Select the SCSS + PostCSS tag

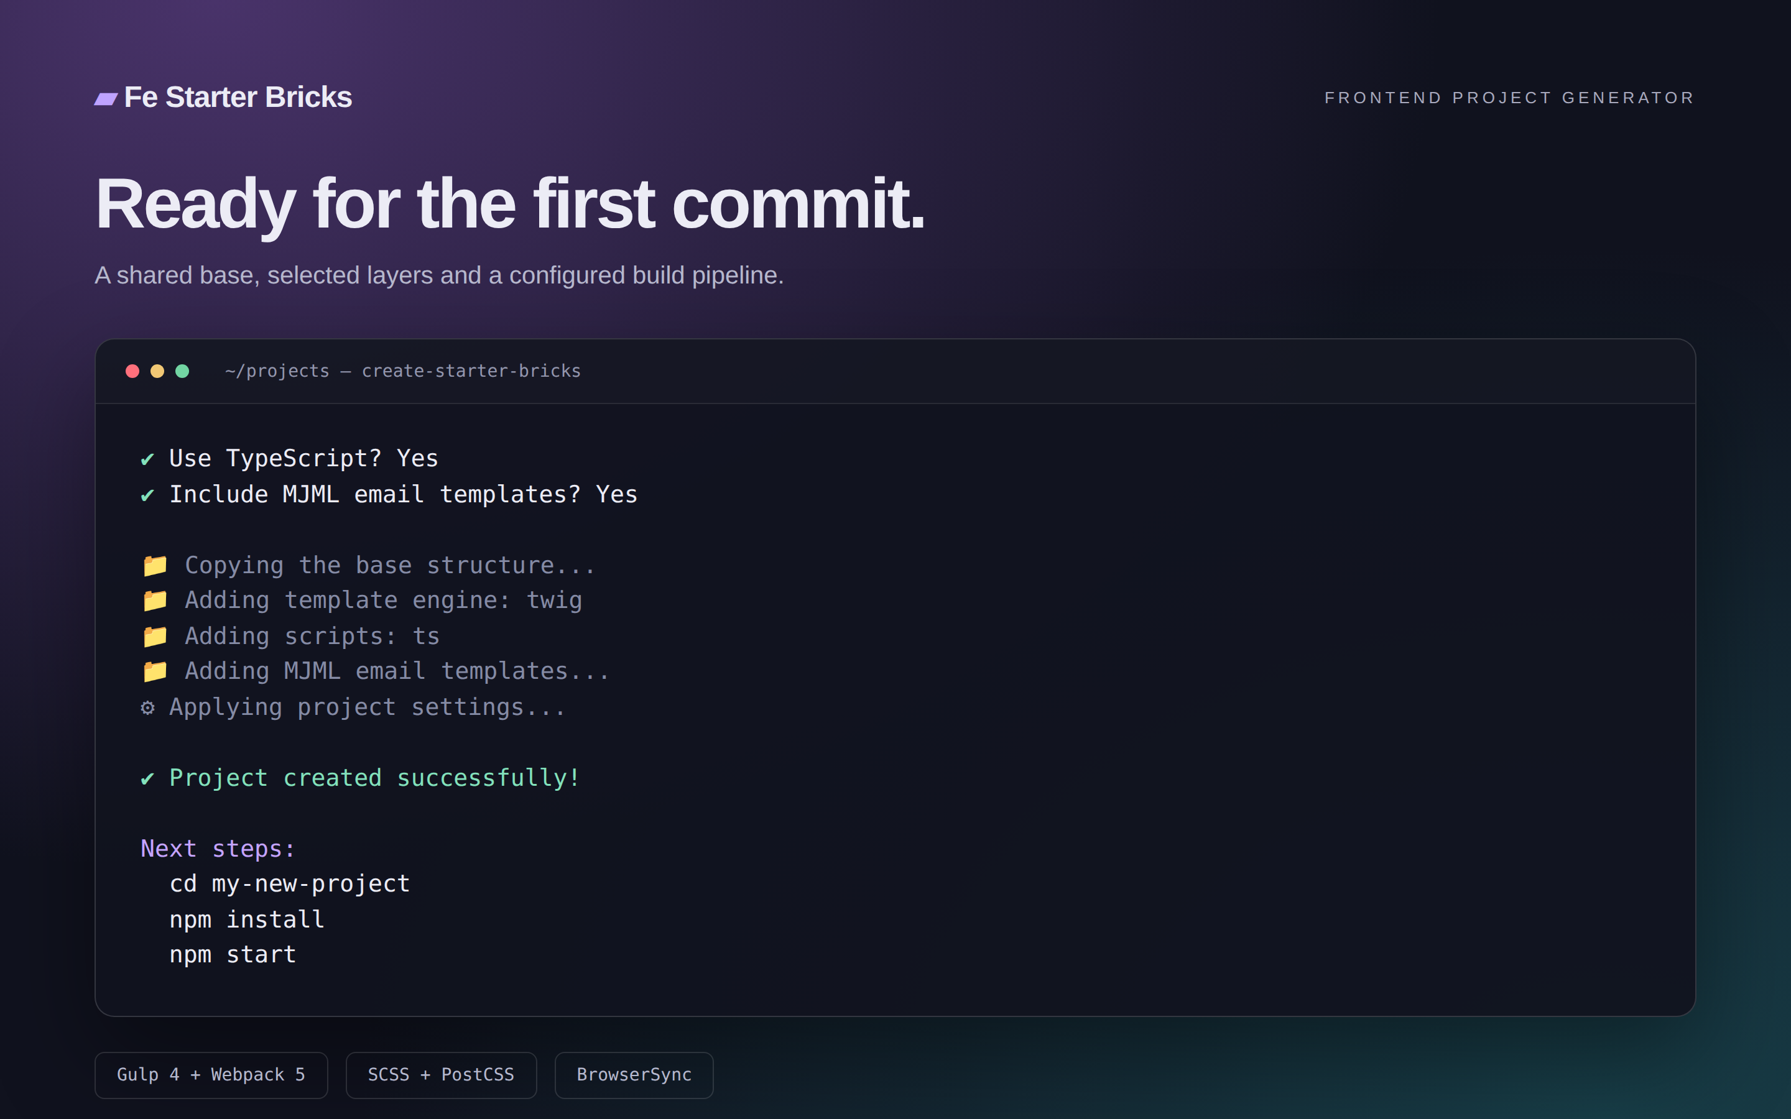441,1075
